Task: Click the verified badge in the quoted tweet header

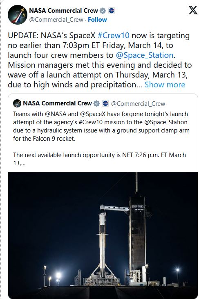Action: tap(97, 103)
